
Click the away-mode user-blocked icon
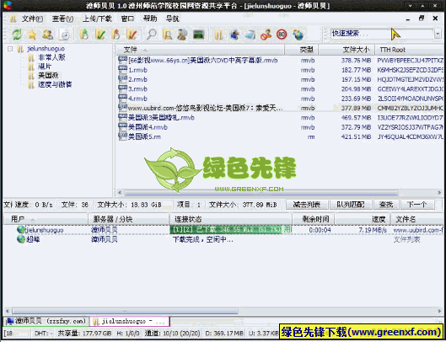click(266, 35)
